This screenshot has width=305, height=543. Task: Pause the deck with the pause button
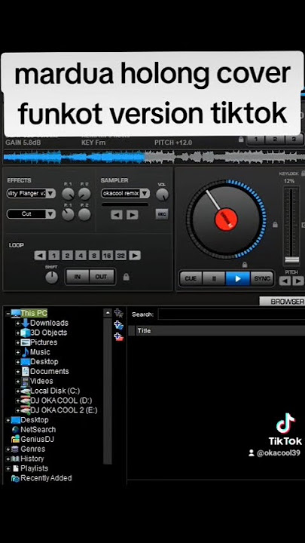(214, 279)
